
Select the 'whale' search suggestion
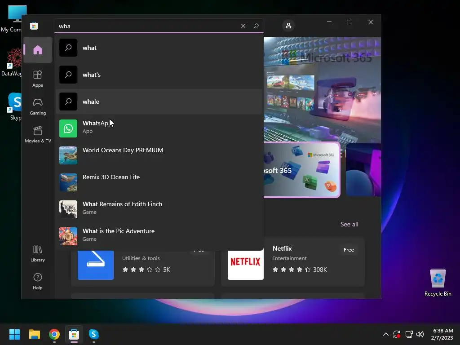click(159, 102)
